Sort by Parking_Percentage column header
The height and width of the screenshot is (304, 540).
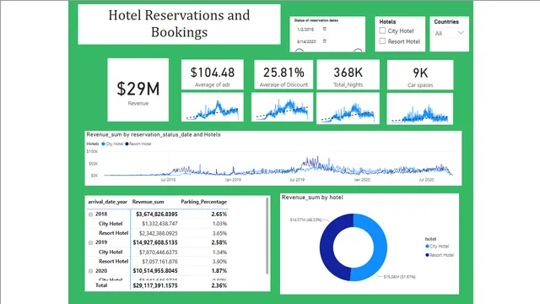[x=204, y=202]
